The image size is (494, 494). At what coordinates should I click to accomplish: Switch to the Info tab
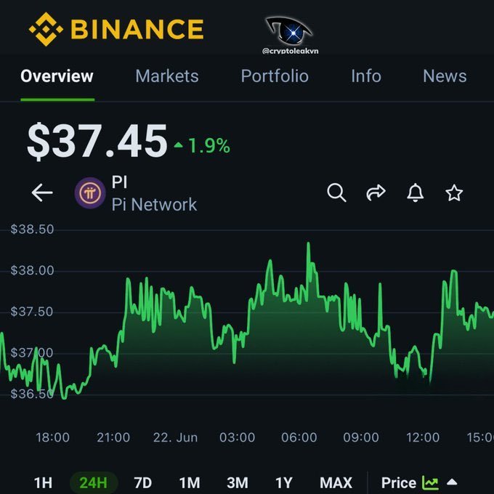coord(366,76)
